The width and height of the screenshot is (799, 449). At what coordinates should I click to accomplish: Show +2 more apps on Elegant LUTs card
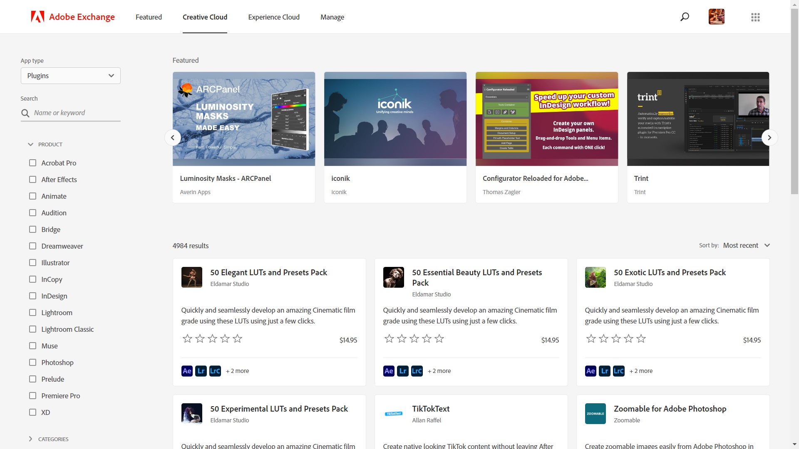[238, 371]
